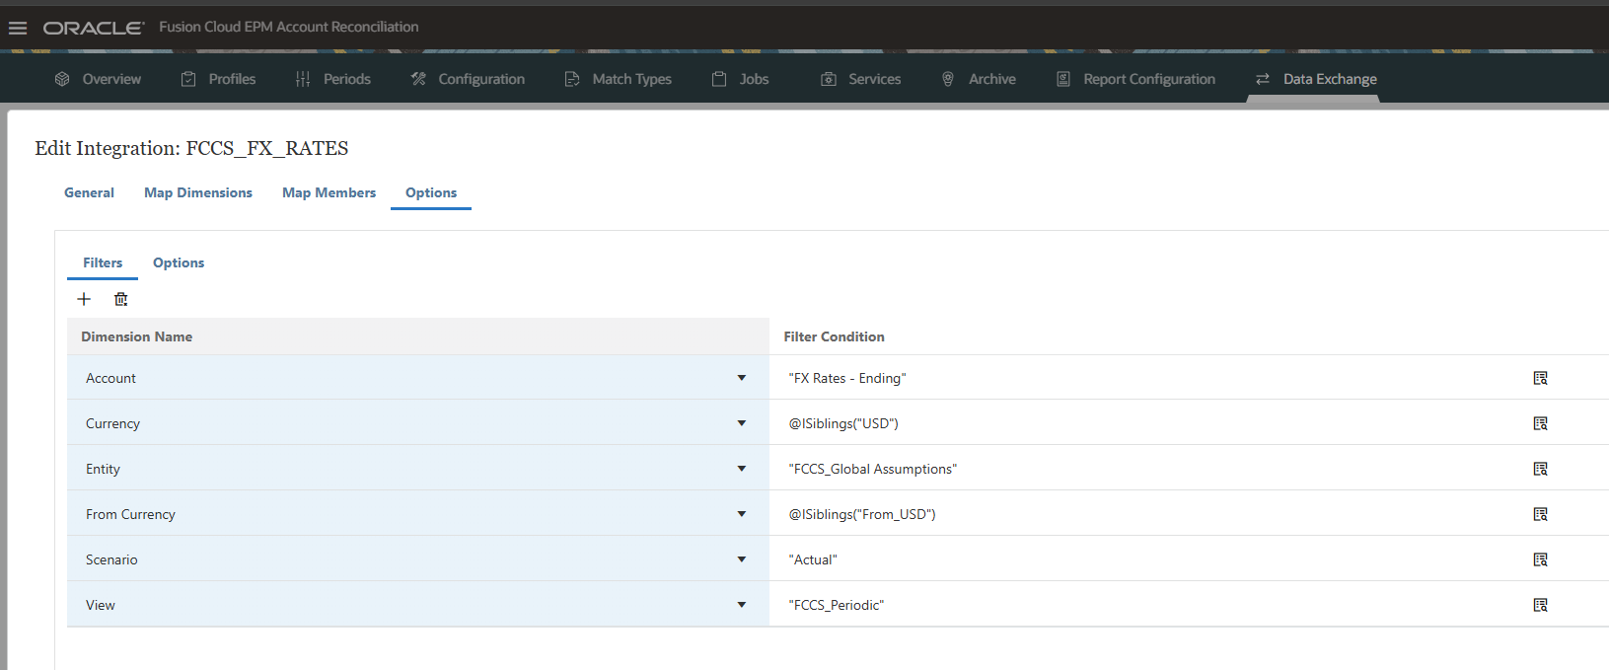Screen dimensions: 1609x670
Task: Expand the Currency dimension dropdown
Action: pyautogui.click(x=742, y=423)
